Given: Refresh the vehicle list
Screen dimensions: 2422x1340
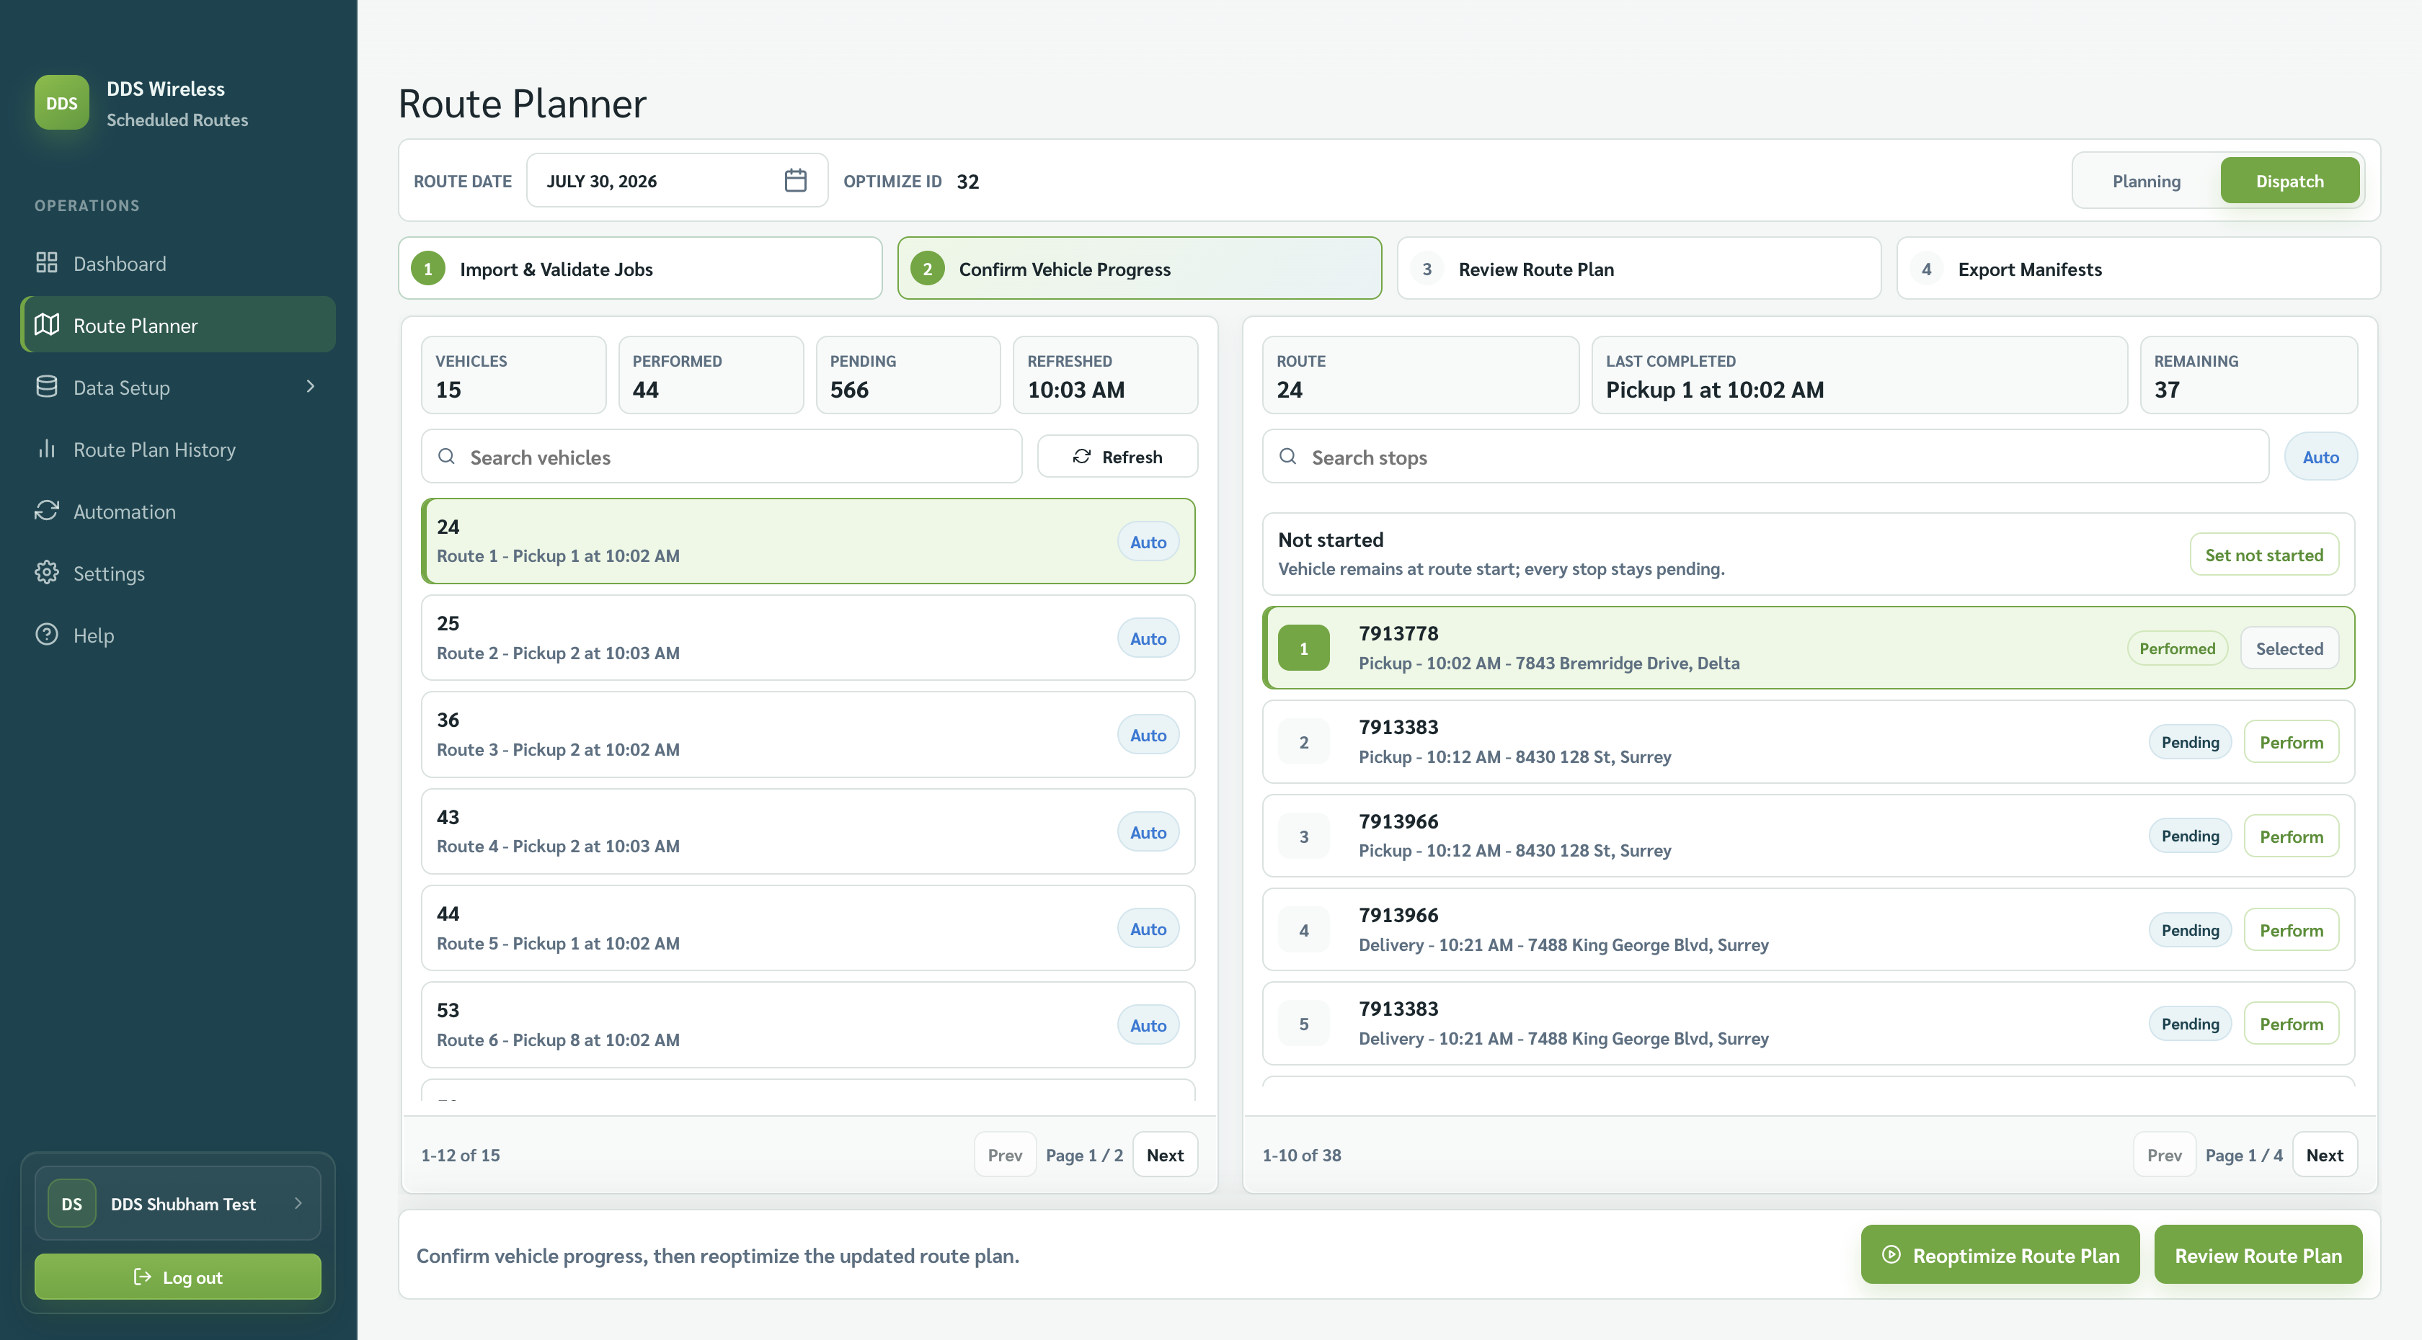Looking at the screenshot, I should 1117,457.
